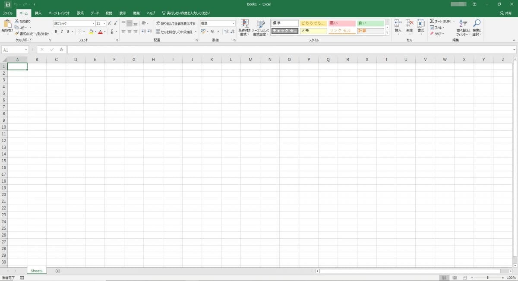
Task: Click the increase decimal icon
Action: [x=226, y=32]
